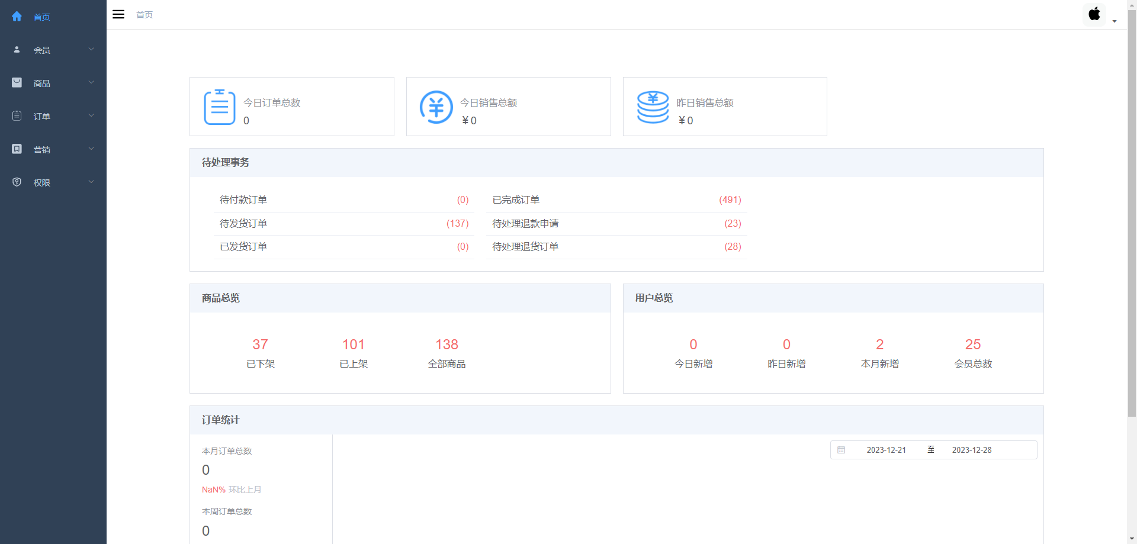Click the 101 已上架 value
The height and width of the screenshot is (544, 1137).
pyautogui.click(x=354, y=345)
